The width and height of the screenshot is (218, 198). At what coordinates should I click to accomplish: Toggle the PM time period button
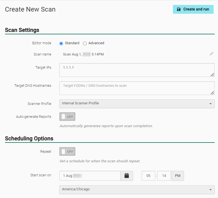click(x=178, y=176)
